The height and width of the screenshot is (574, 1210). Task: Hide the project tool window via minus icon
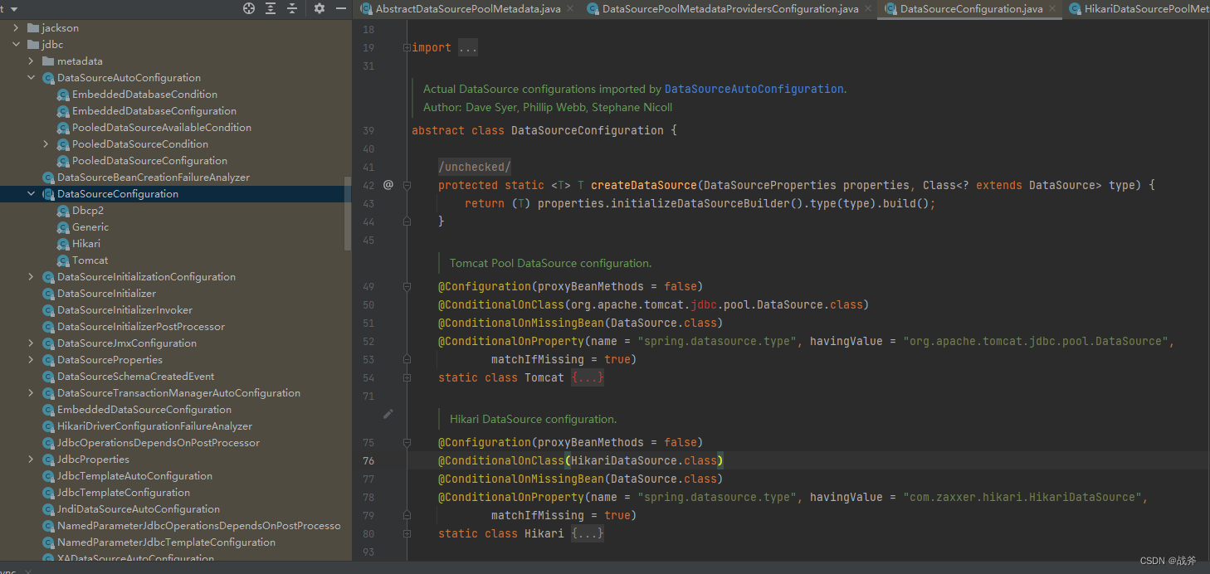click(341, 8)
